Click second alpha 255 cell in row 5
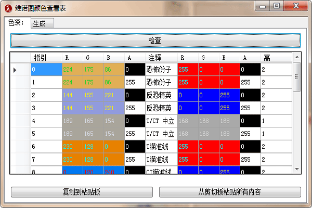The width and height of the screenshot is (312, 208). 250,134
